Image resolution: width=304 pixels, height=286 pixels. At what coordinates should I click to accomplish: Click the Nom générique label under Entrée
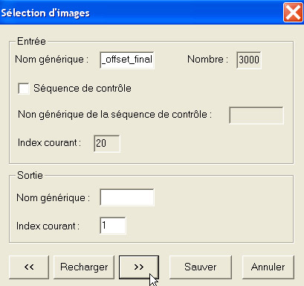[52, 60]
